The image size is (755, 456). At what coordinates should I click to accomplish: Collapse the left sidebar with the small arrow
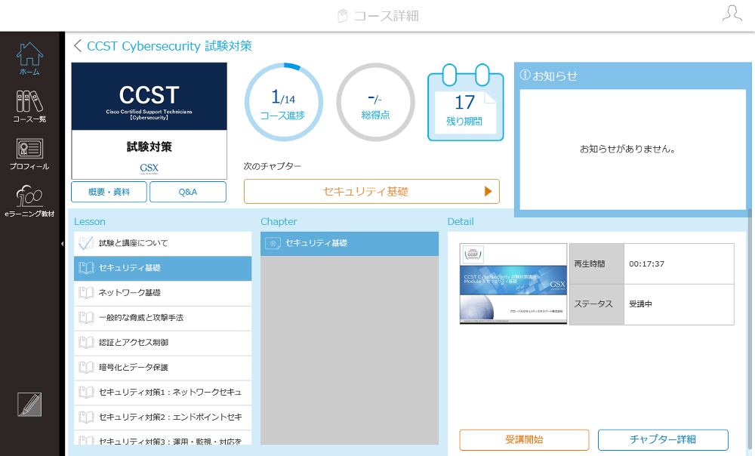coord(62,244)
